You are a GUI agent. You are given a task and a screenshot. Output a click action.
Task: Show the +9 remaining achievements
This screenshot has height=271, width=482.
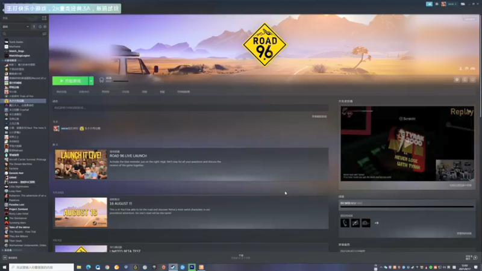coord(376,223)
